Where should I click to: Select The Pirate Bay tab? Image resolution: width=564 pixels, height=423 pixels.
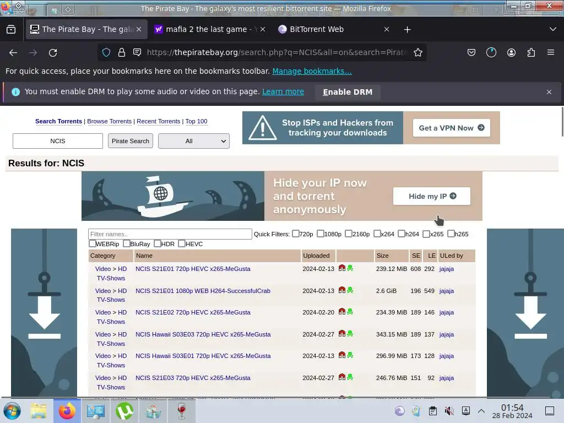click(86, 30)
